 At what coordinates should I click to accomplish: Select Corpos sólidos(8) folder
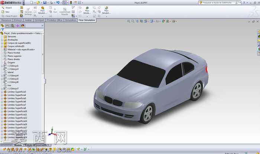(x=14, y=46)
